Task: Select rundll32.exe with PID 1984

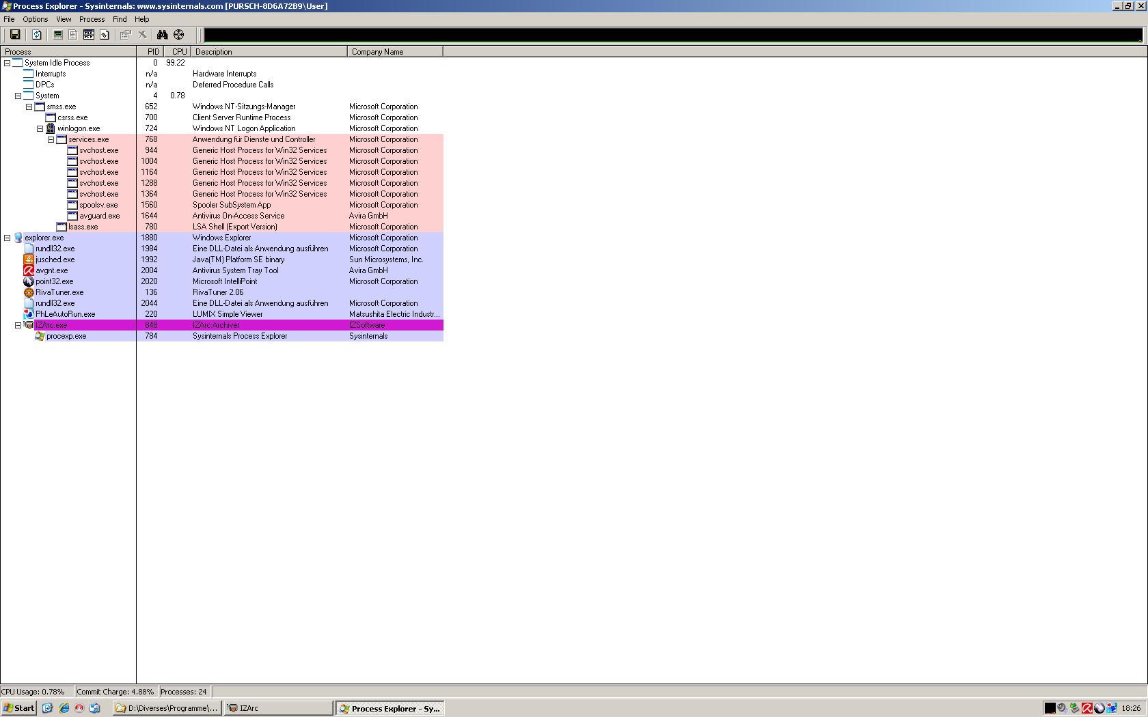Action: (x=221, y=249)
